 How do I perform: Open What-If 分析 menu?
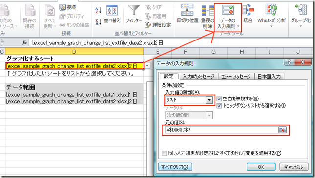click(x=271, y=16)
